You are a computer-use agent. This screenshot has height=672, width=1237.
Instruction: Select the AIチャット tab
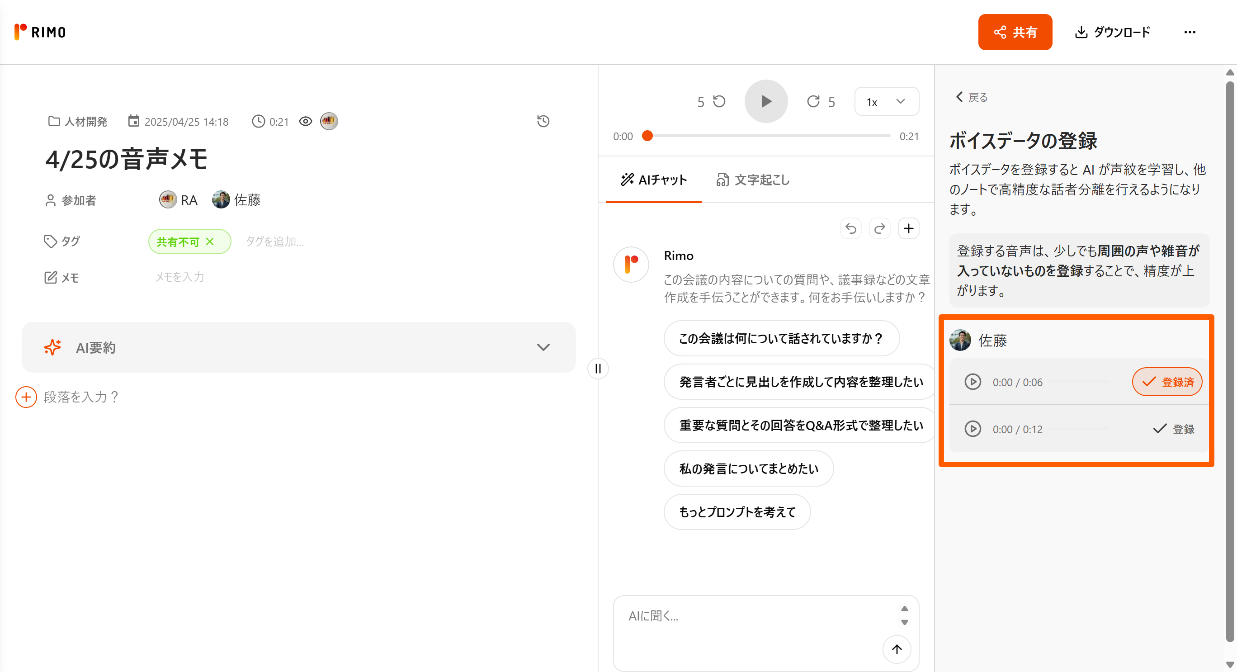coord(654,180)
